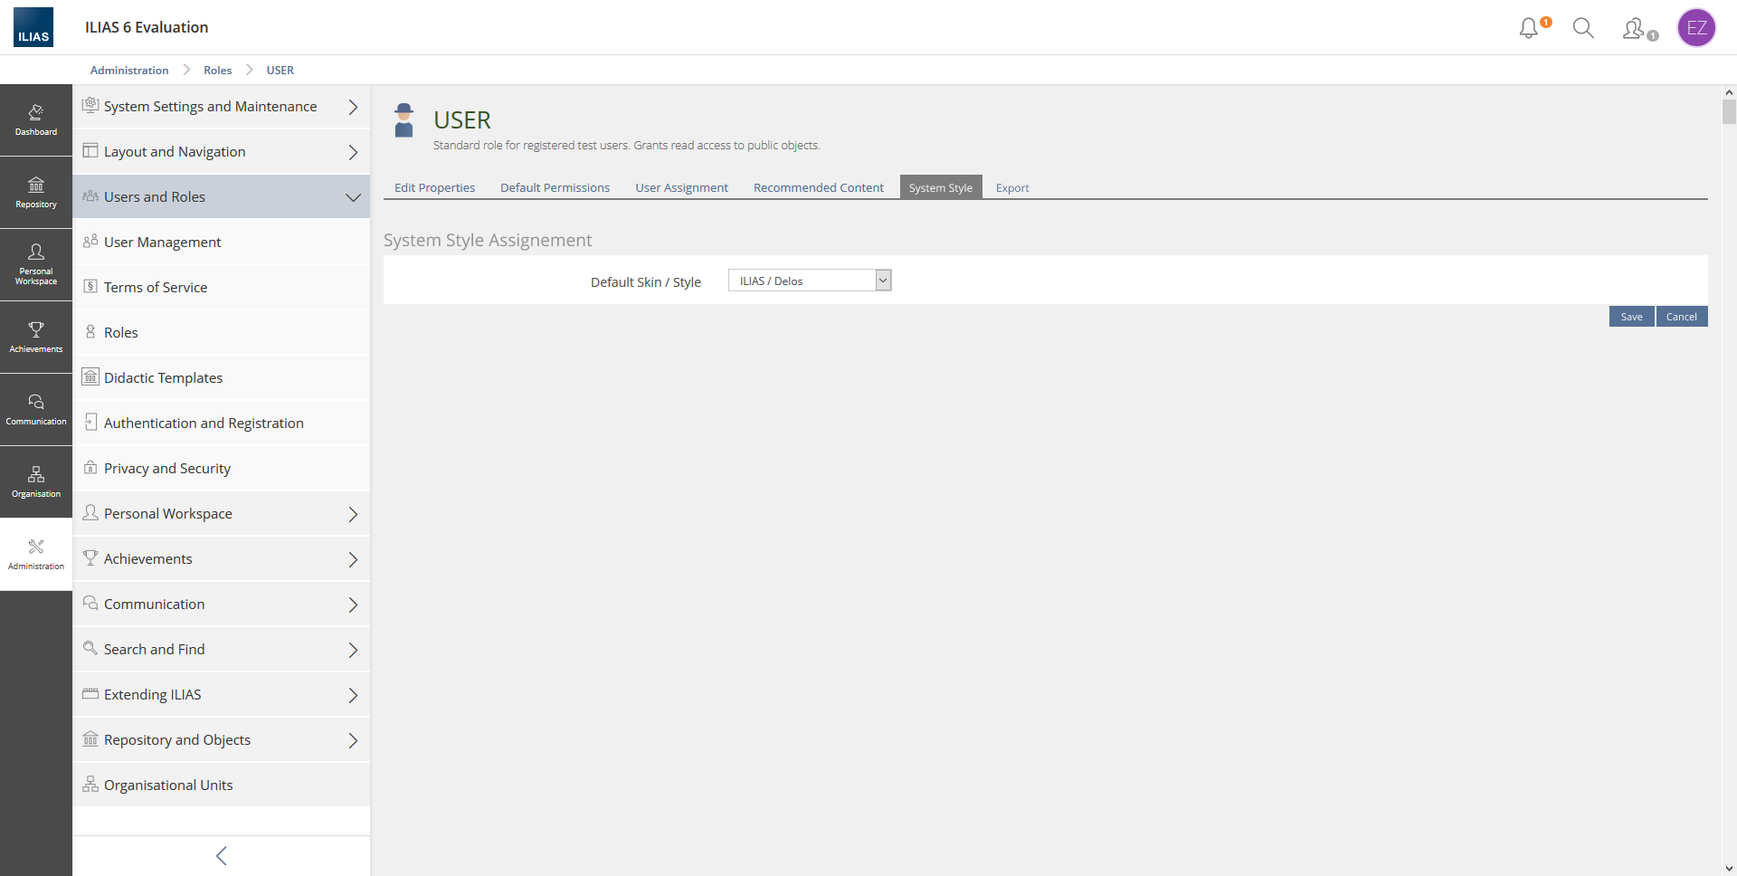Open Communication in the main bar
The image size is (1737, 876).
[36, 410]
